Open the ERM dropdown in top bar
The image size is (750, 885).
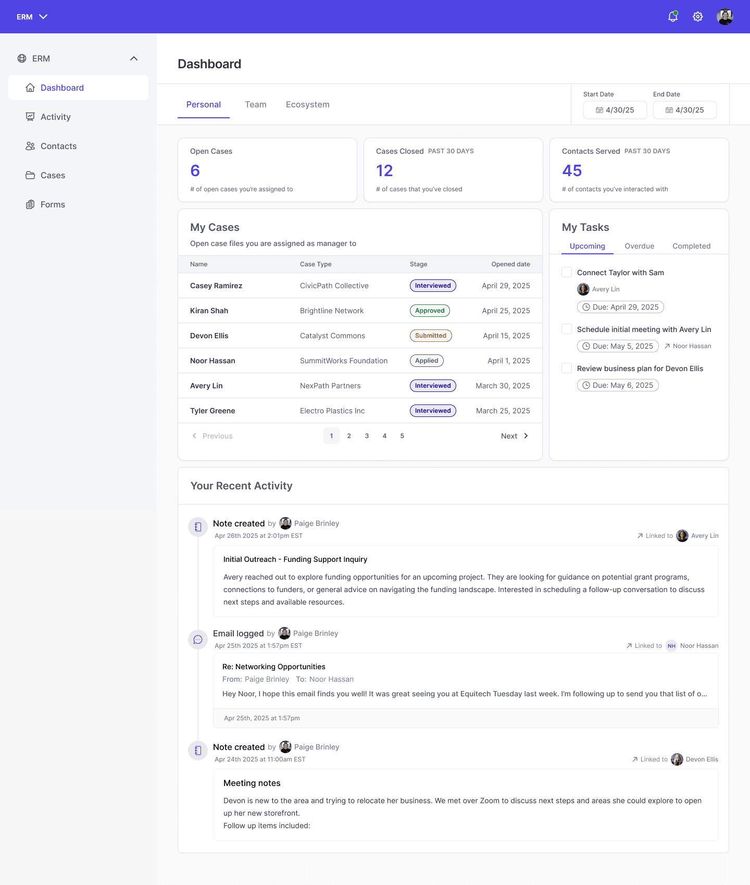point(32,17)
